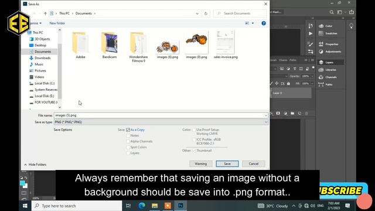
Task: Swap foreground and background colors icon
Action: point(26,178)
